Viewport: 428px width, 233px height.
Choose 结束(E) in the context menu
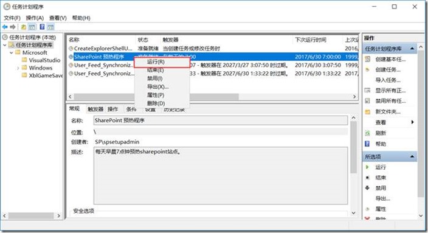pyautogui.click(x=162, y=70)
